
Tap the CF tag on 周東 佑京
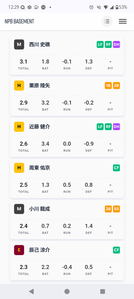tap(116, 168)
